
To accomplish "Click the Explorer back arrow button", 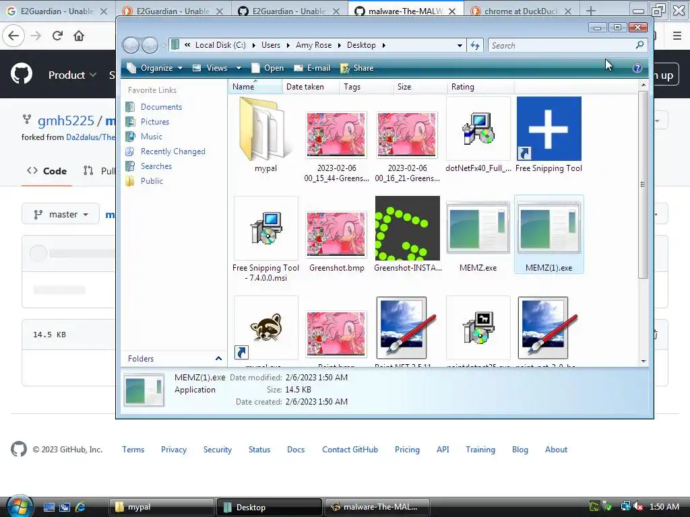I will [131, 45].
